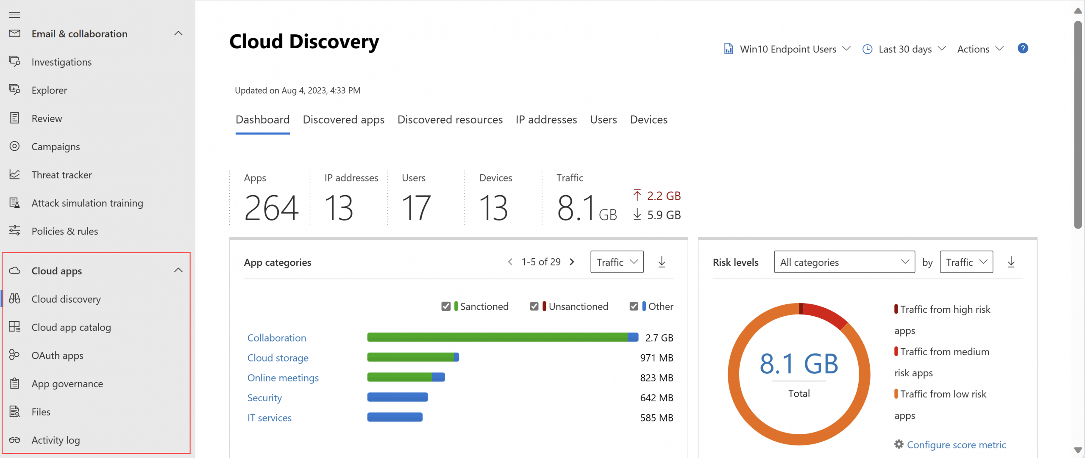Select the Explorer icon in the sidebar
This screenshot has width=1085, height=458.
pyautogui.click(x=14, y=90)
